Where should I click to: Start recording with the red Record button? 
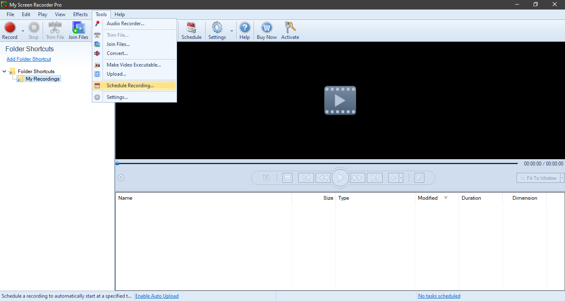pyautogui.click(x=10, y=31)
